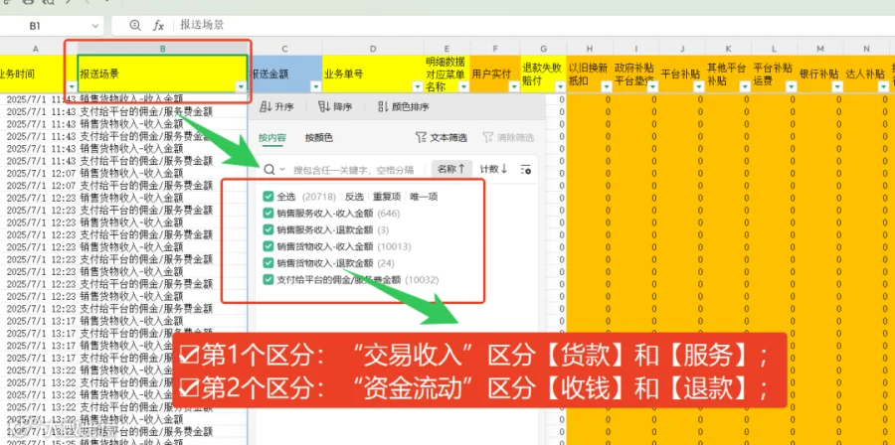
Task: Uncheck 支付给平台的佣金/服务费金额 checkbox
Action: 268,279
